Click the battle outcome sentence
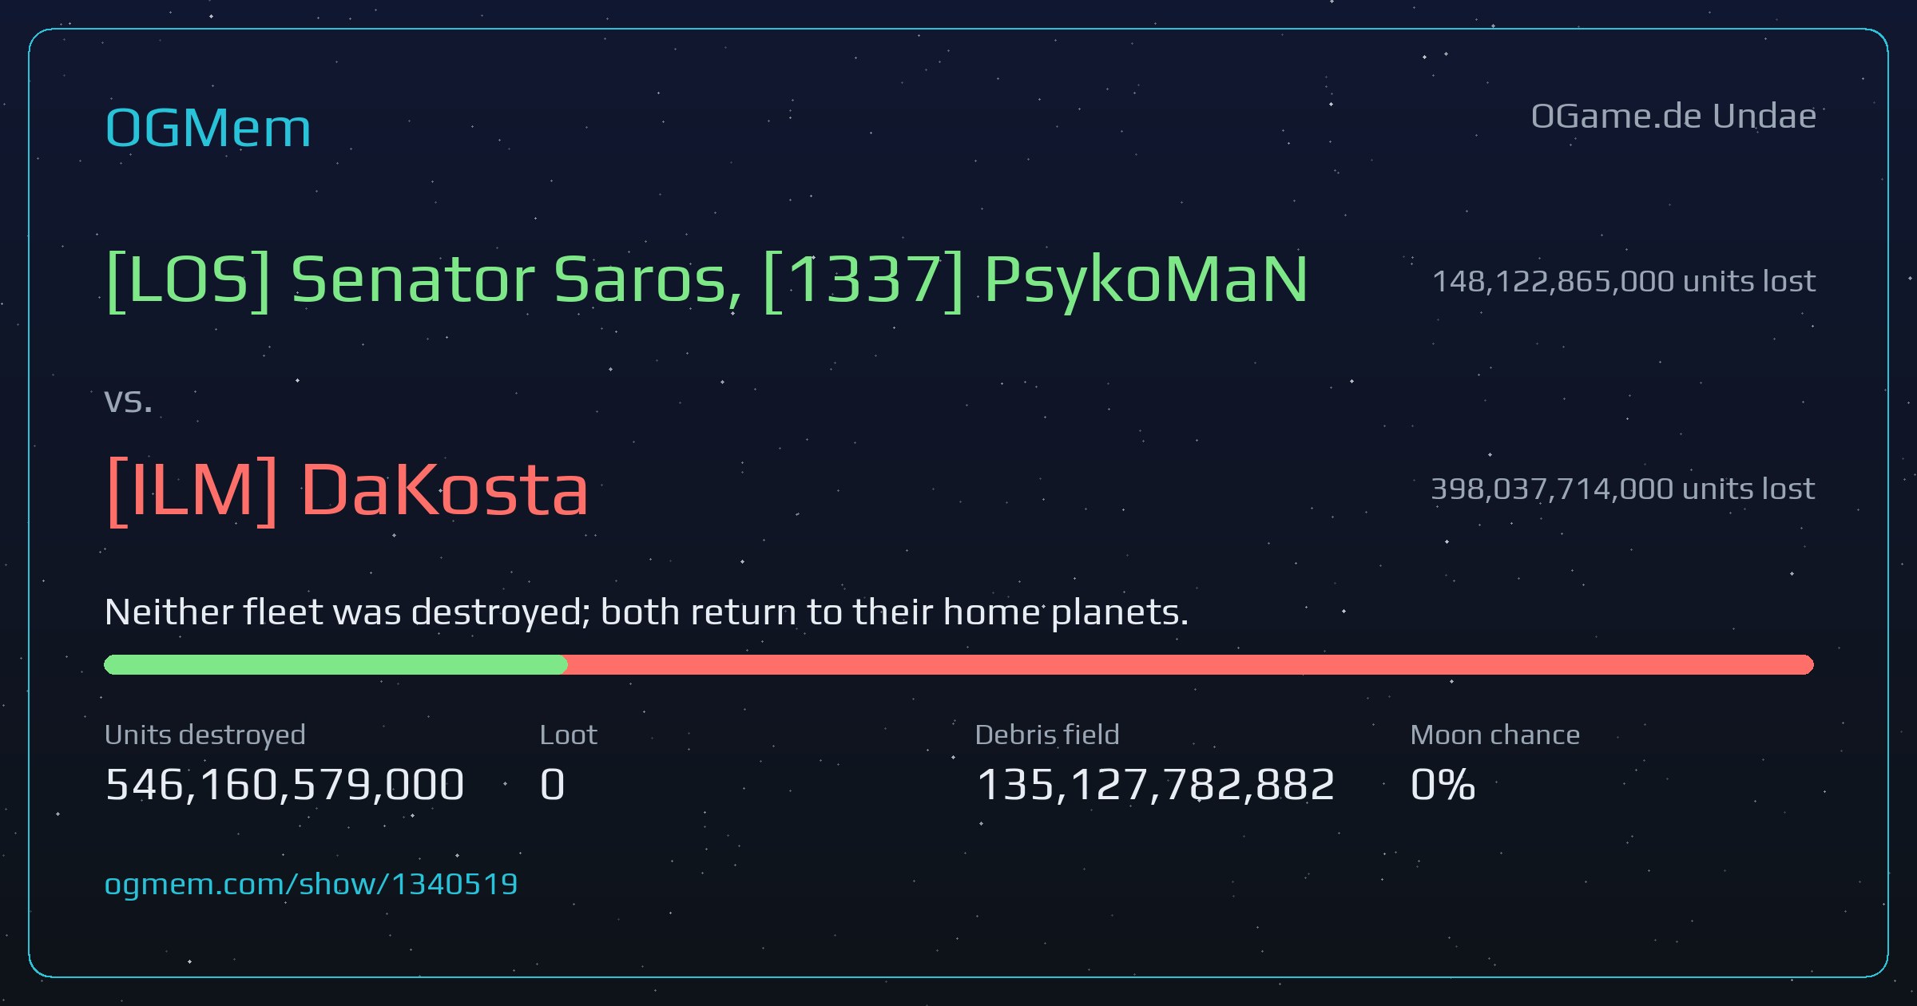 (647, 612)
